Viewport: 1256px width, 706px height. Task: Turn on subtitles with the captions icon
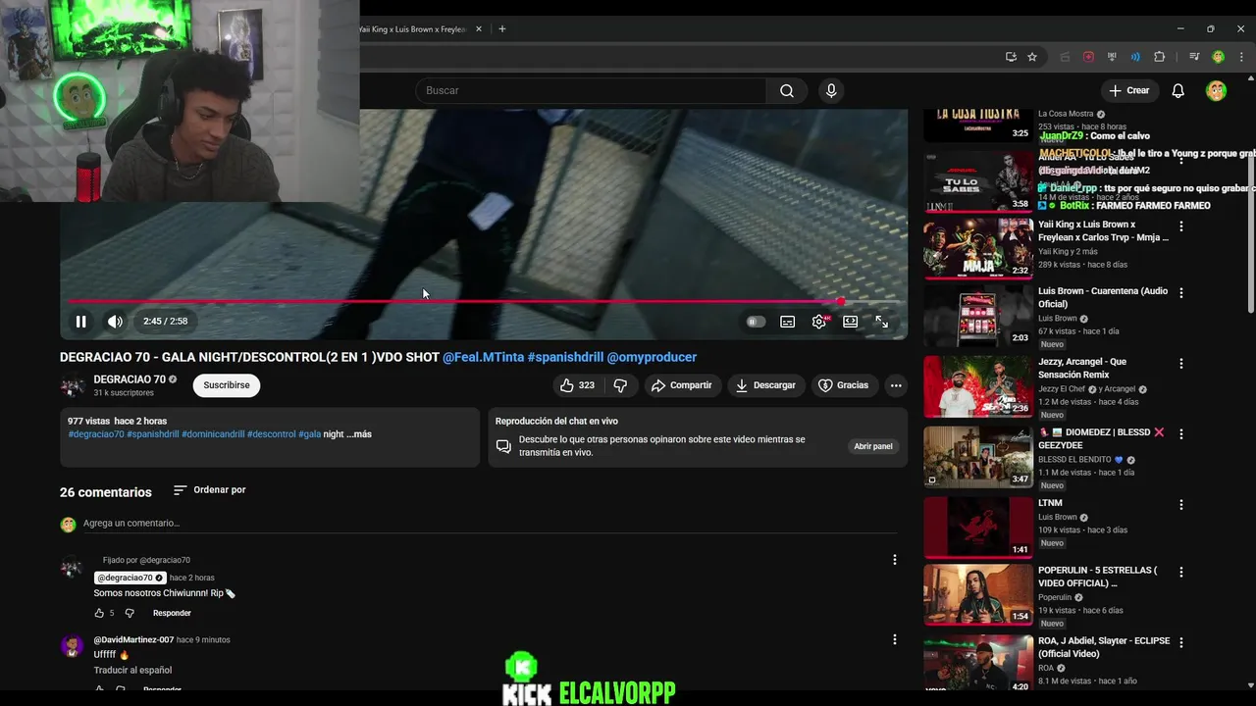tap(787, 322)
